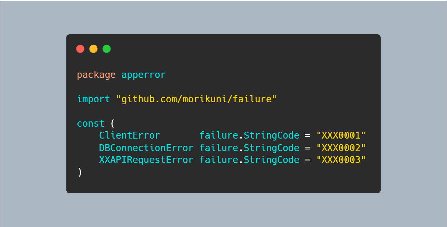The image size is (447, 227).
Task: Click failure.StringCode on the DBConnectionError line
Action: coord(249,147)
